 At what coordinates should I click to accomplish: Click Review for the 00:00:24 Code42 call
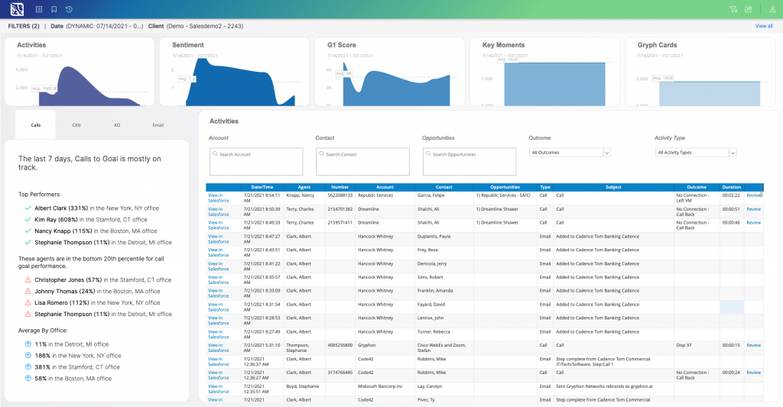tap(753, 373)
